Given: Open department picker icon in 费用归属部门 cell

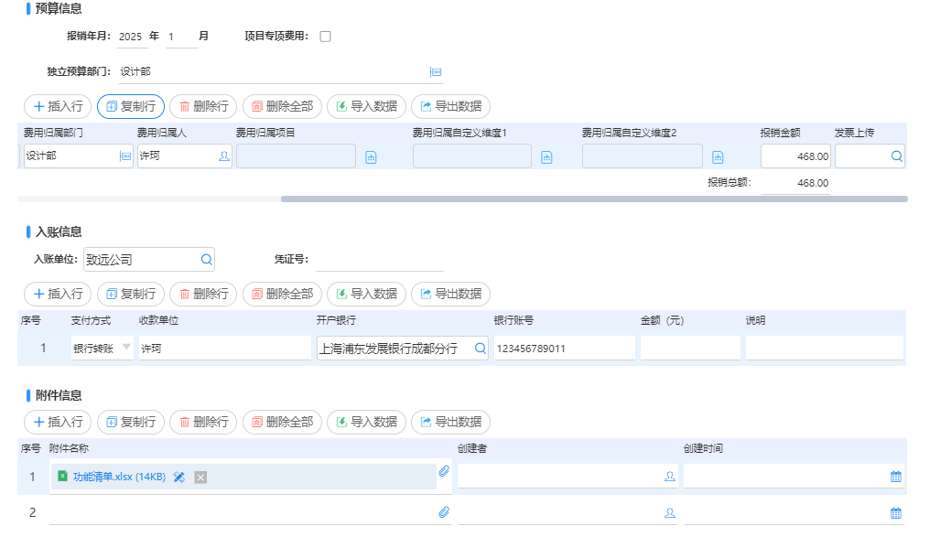Looking at the screenshot, I should (125, 156).
